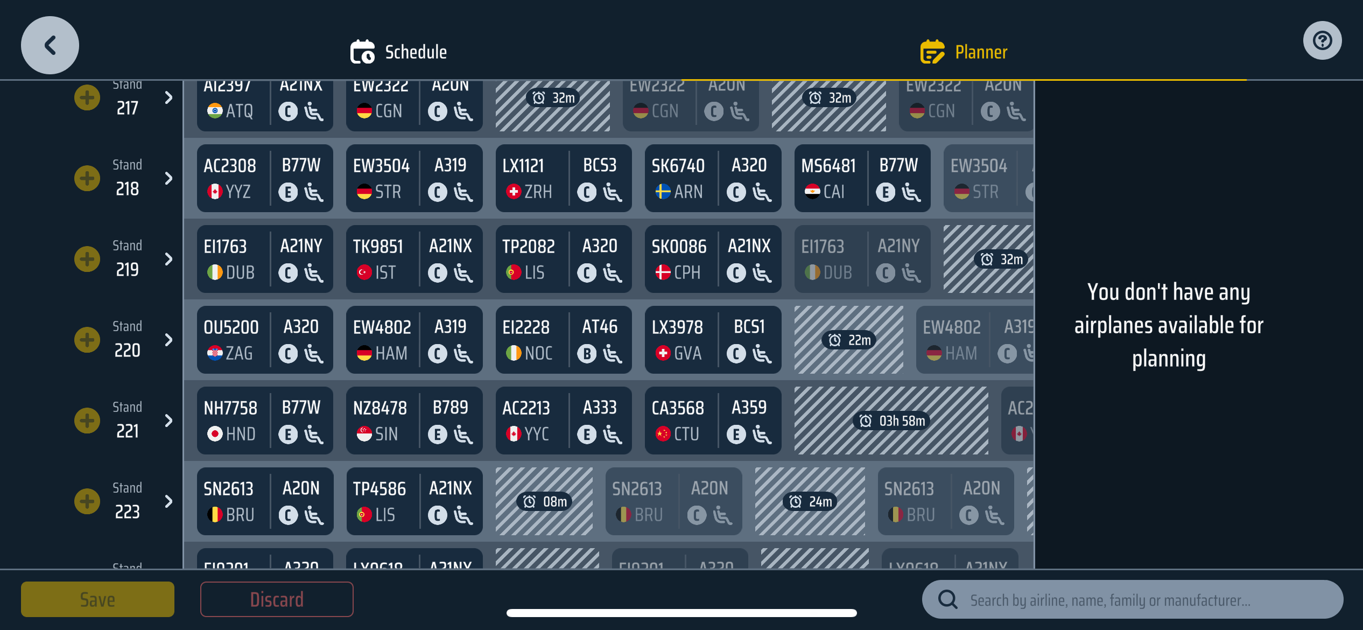The height and width of the screenshot is (630, 1363).
Task: Click the plus icon beside Stand 220
Action: click(87, 340)
